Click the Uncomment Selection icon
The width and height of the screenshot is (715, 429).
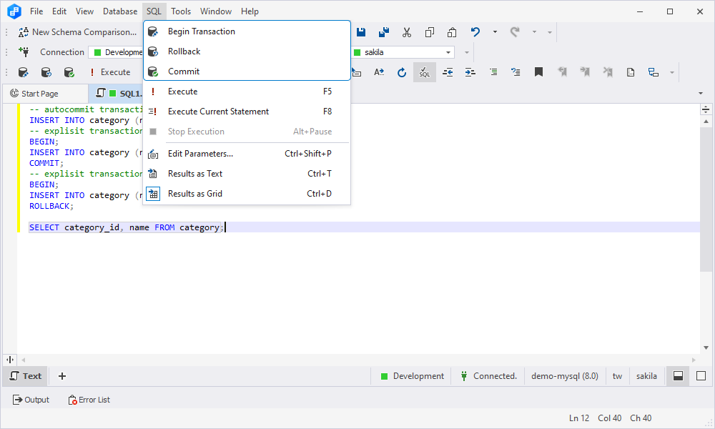click(x=516, y=72)
